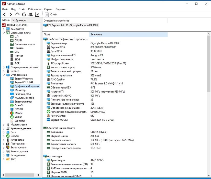211x179 pixels.
Task: Click the Отчёт report document icon
Action: pyautogui.click(x=47, y=15)
